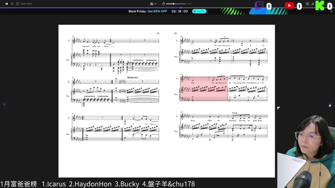Click the lyric 'you can't pull me down'
The height and width of the screenshot is (188, 335).
[x=98, y=46]
